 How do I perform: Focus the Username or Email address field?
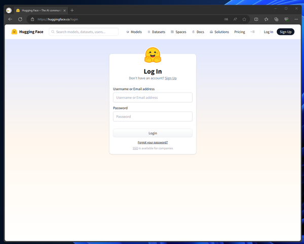coord(153,97)
